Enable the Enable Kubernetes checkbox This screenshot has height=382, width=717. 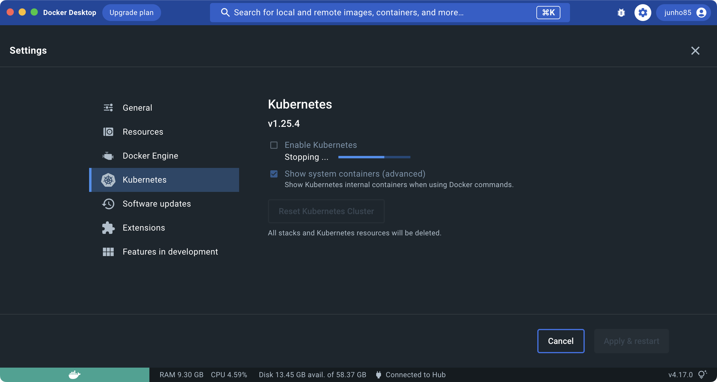[274, 145]
